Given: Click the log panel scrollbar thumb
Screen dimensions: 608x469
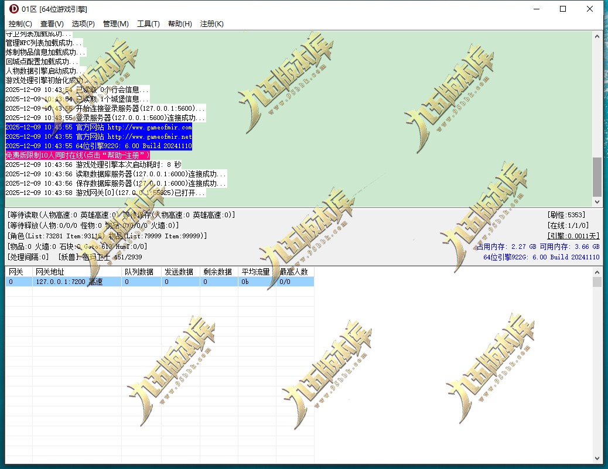Looking at the screenshot, I should click(x=597, y=177).
